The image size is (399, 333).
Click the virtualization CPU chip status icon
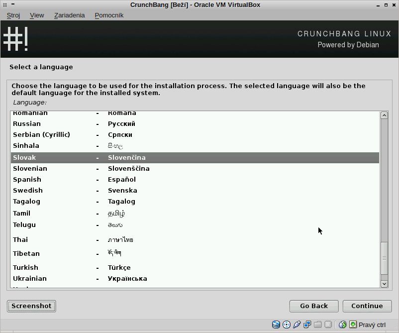[x=328, y=325]
